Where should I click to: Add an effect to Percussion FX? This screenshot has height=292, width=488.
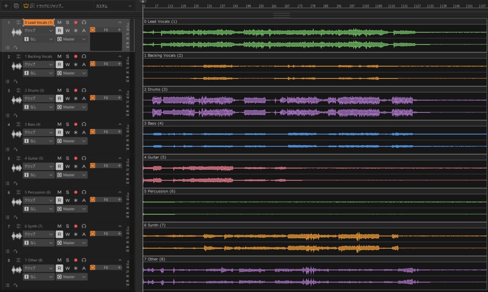119,199
